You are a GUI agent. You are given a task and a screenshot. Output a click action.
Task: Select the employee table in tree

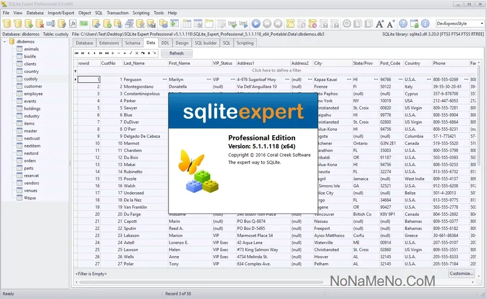pyautogui.click(x=33, y=94)
